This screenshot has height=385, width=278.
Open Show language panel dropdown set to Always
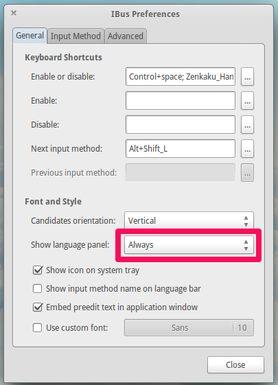[x=189, y=244]
